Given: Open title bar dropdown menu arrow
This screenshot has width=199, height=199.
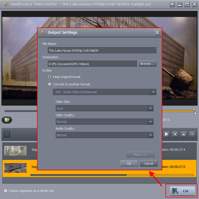Looking at the screenshot, I should point(172,5).
